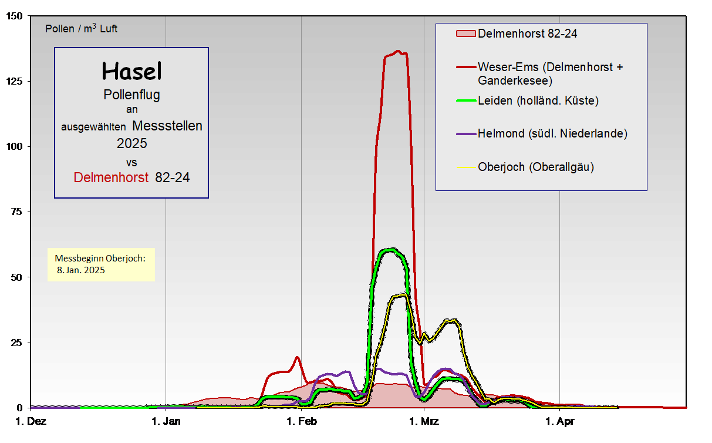This screenshot has width=712, height=443.
Task: Click the '1. Mrz' x-axis label
Action: [424, 421]
